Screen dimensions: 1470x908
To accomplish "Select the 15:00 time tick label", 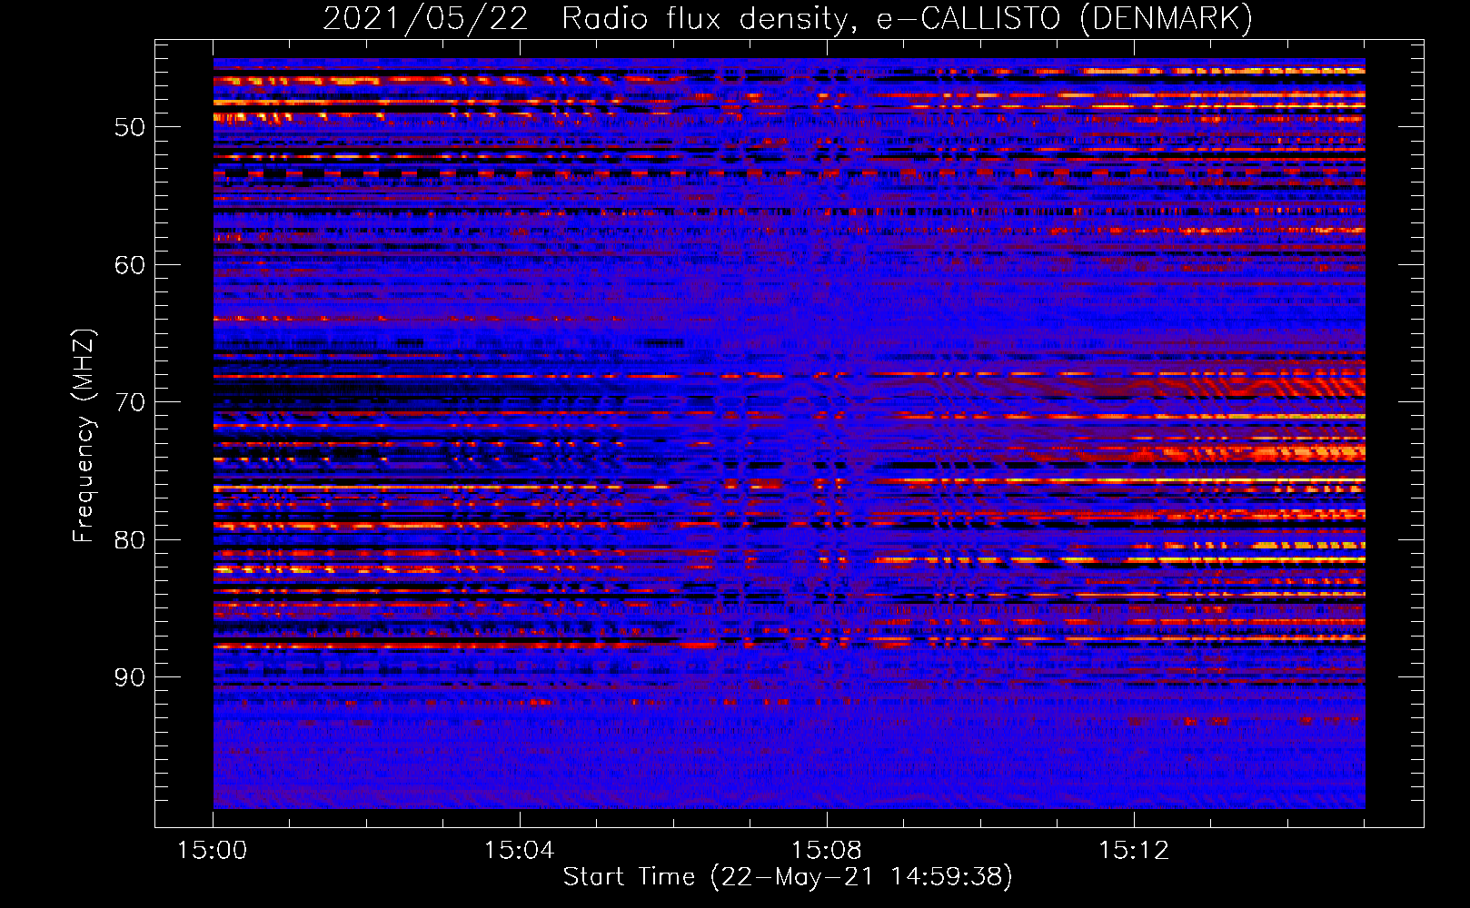I will click(x=213, y=851).
